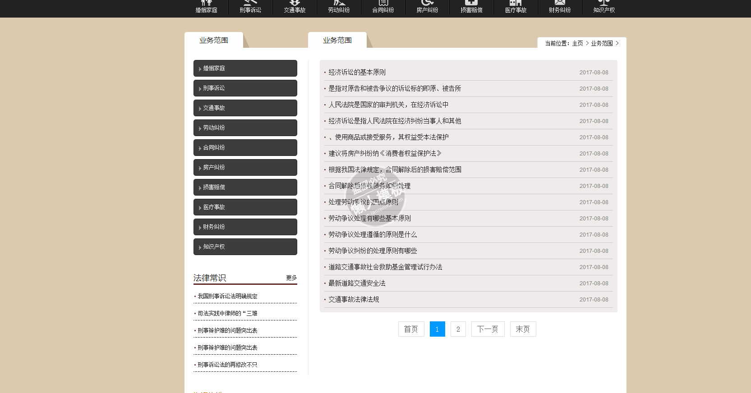Open 交通事故 from the top icon bar
The image size is (751, 393).
click(x=295, y=7)
